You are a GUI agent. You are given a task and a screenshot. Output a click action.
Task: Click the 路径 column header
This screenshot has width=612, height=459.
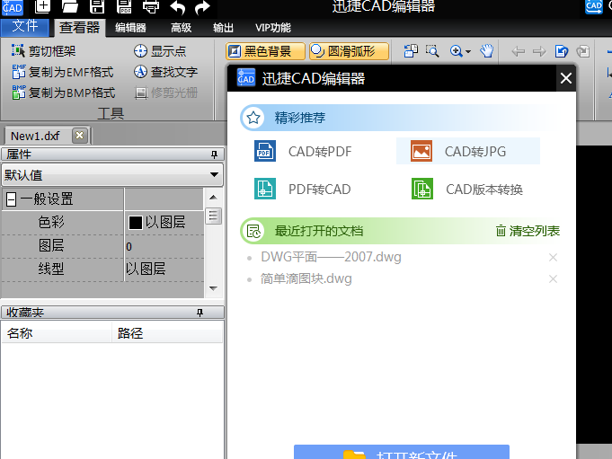click(x=167, y=333)
